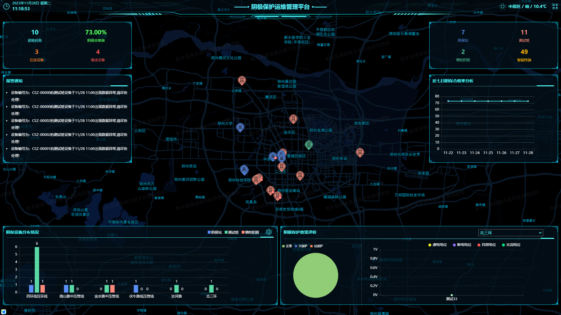Open the red marker east of 郑州东站

pos(360,152)
